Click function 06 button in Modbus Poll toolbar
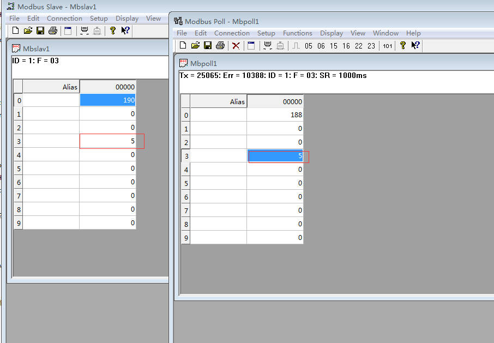The image size is (494, 343). tap(321, 46)
